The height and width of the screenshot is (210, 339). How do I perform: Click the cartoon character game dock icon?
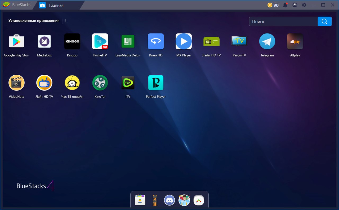(184, 200)
